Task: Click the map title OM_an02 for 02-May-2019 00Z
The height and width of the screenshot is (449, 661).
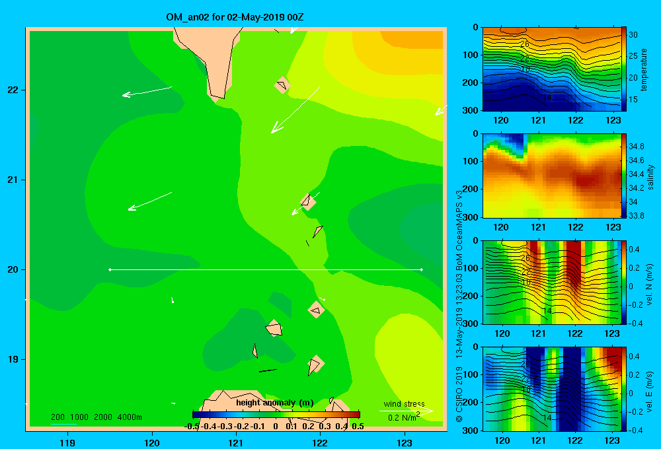Action: (235, 17)
